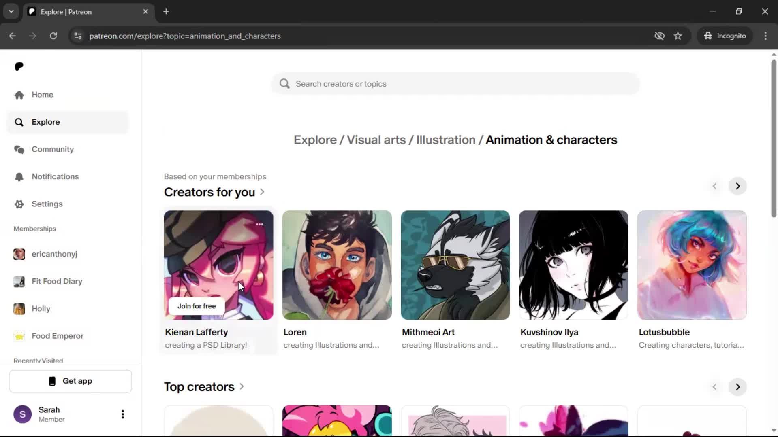Click the Incognito indicator
This screenshot has width=778, height=437.
[725, 36]
